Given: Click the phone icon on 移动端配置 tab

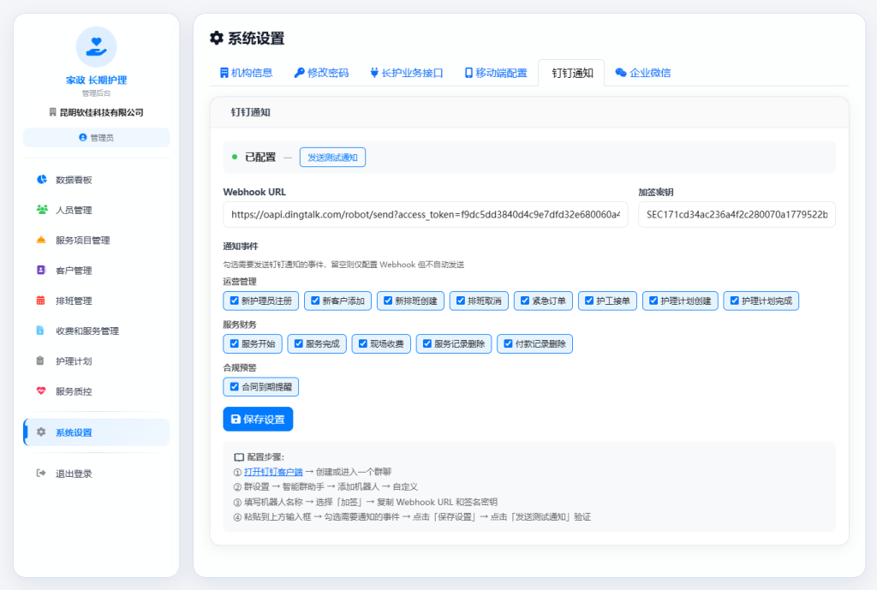Looking at the screenshot, I should pyautogui.click(x=468, y=73).
